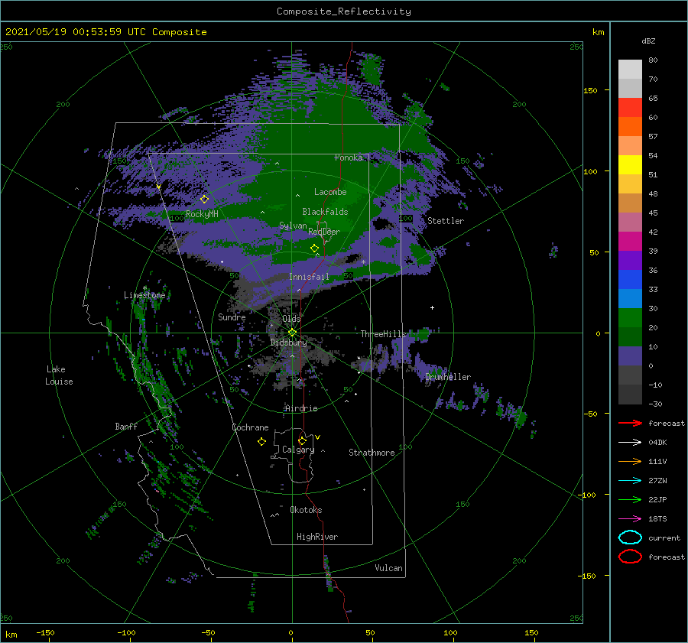Click the RedDeer city label
The height and width of the screenshot is (643, 688).
[324, 232]
